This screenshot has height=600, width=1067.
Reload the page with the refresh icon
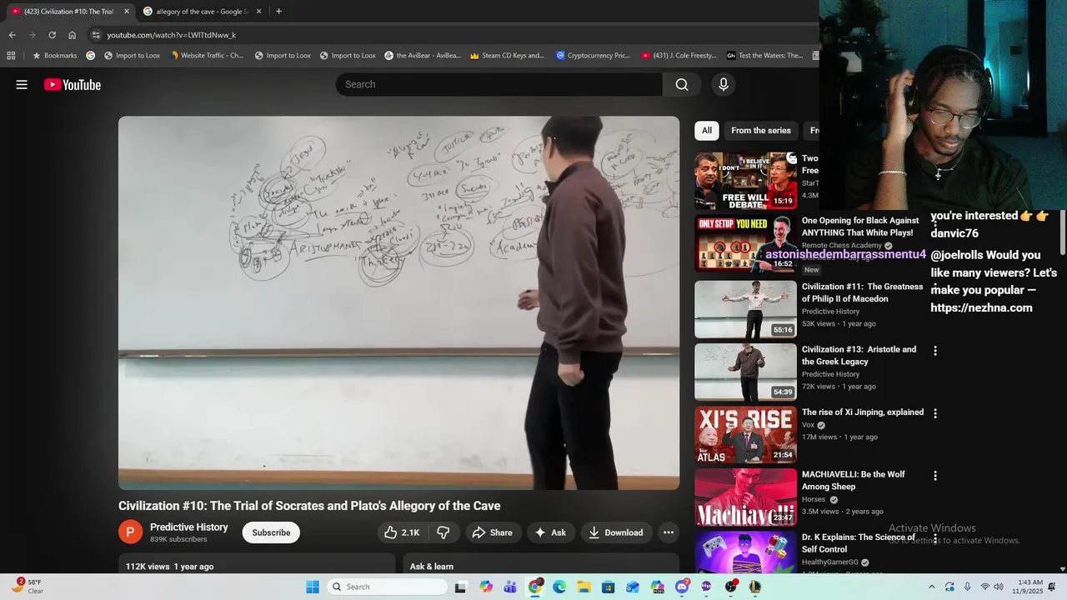tap(52, 35)
